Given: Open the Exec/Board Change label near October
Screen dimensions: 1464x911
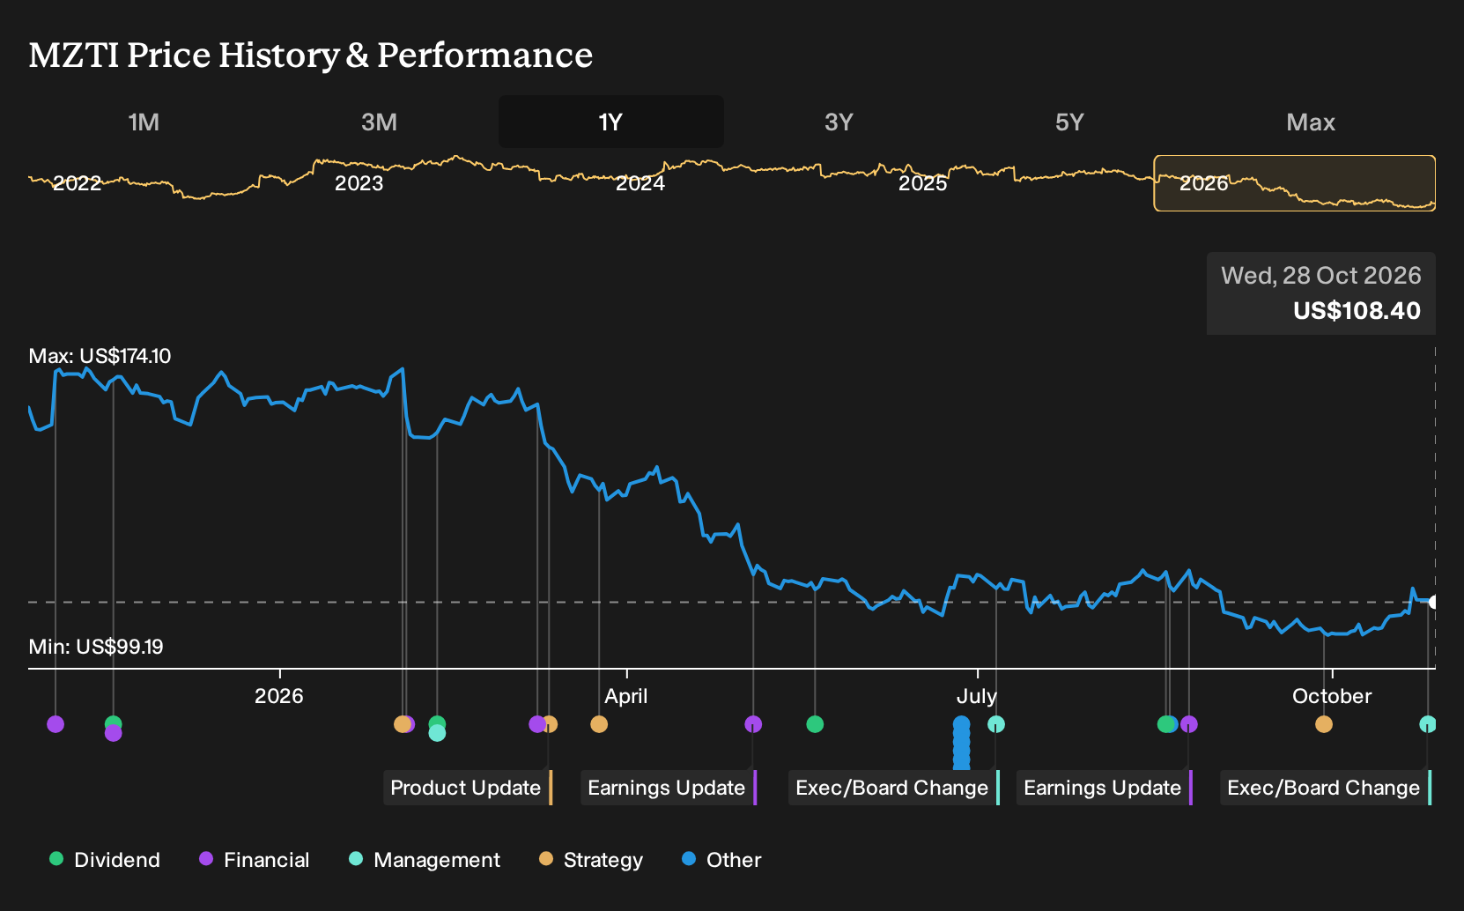Looking at the screenshot, I should click(x=1326, y=788).
